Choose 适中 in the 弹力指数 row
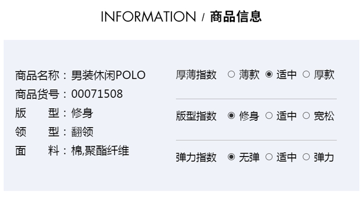Viewport: 363px width, 213px height. (x=269, y=157)
